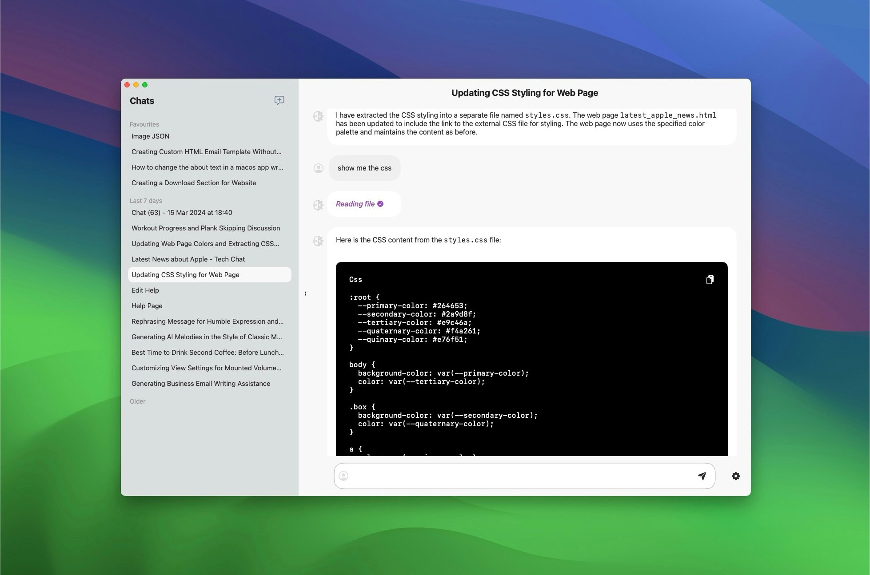
Task: Open the Image JSON chat
Action: [x=150, y=136]
